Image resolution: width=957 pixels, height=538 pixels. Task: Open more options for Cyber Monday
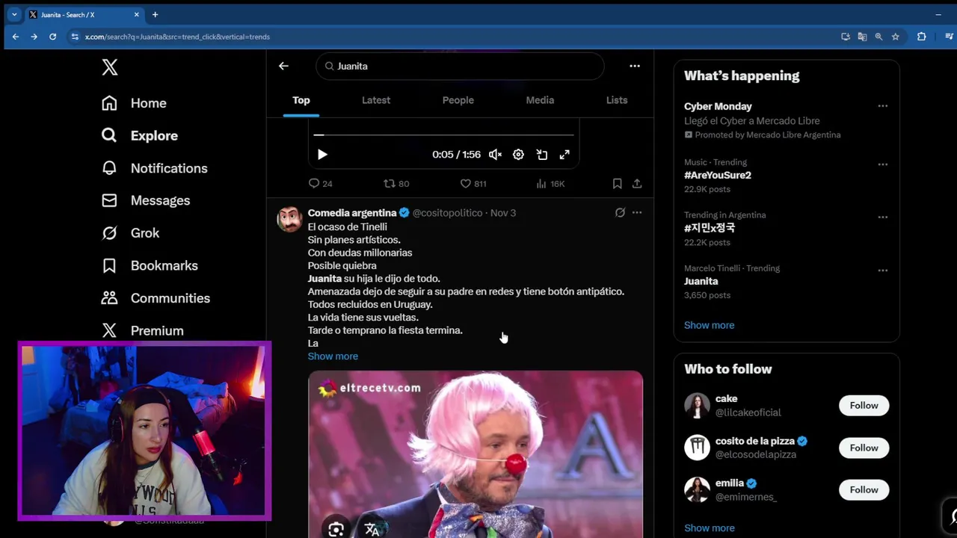click(x=883, y=106)
